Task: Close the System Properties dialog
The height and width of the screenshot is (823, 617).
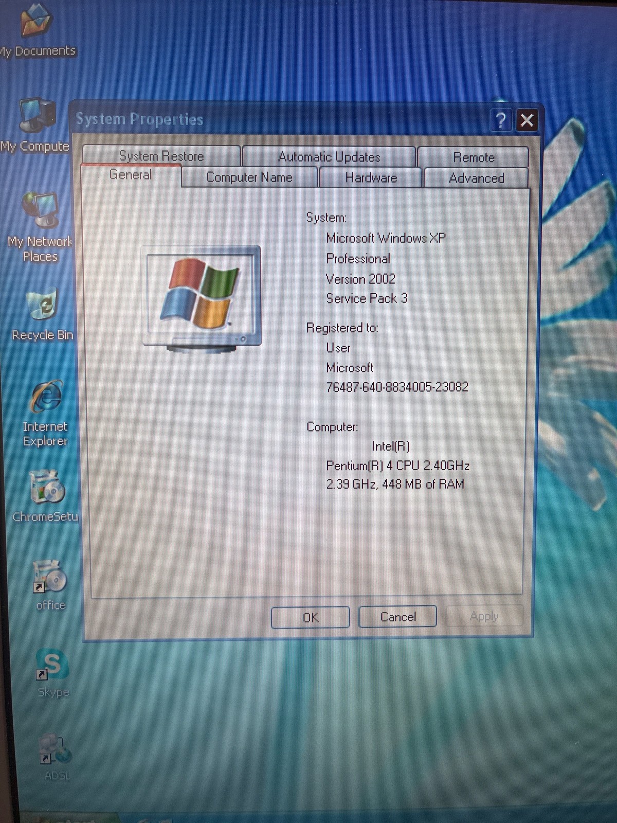Action: [527, 121]
